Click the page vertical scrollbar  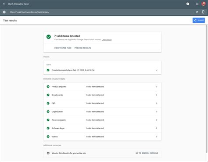tap(207, 89)
